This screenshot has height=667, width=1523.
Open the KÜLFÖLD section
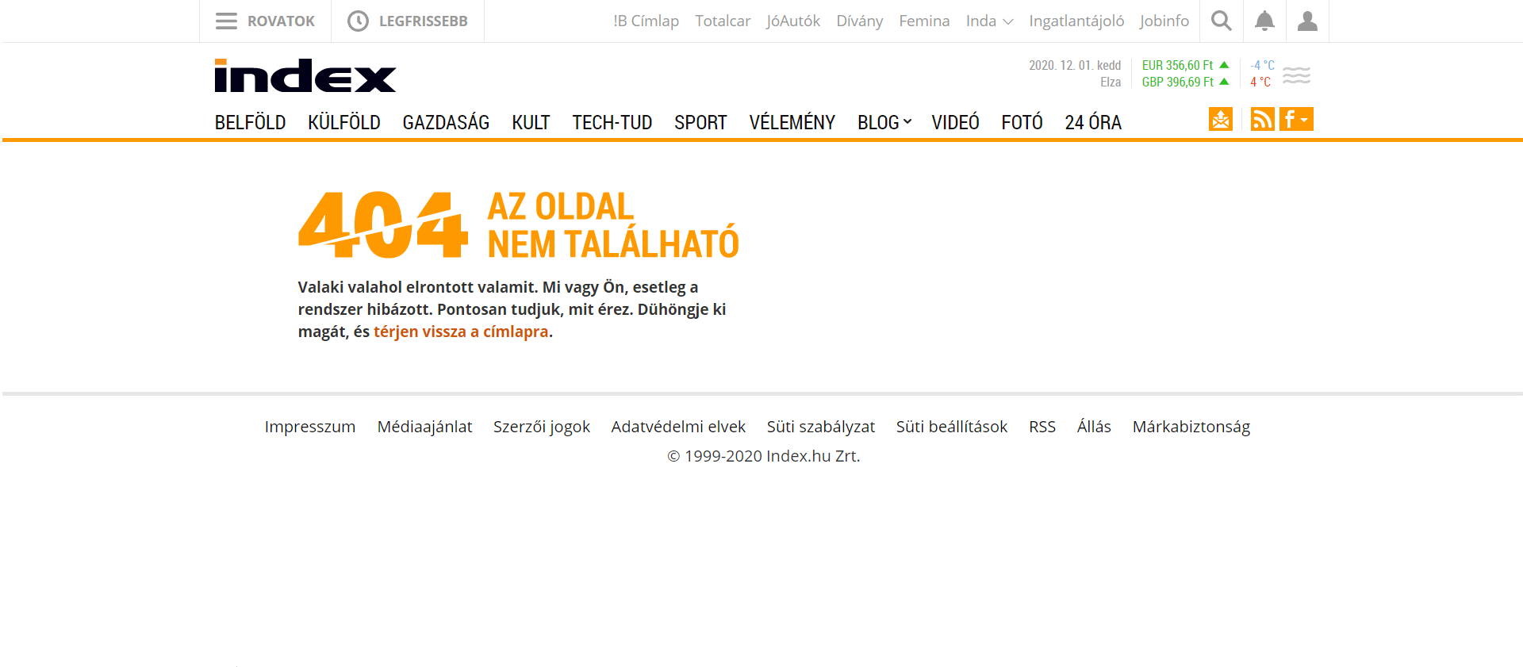click(x=344, y=122)
